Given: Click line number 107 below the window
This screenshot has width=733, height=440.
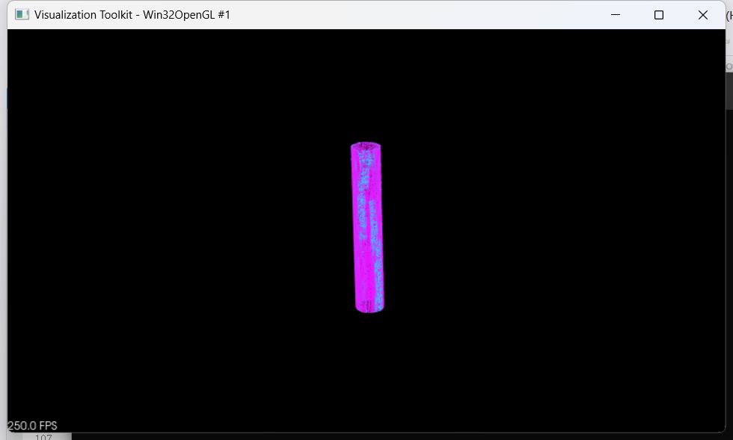Looking at the screenshot, I should coord(43,437).
